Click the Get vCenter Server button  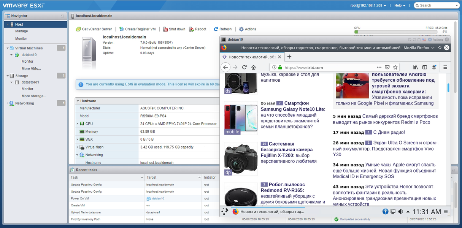94,29
